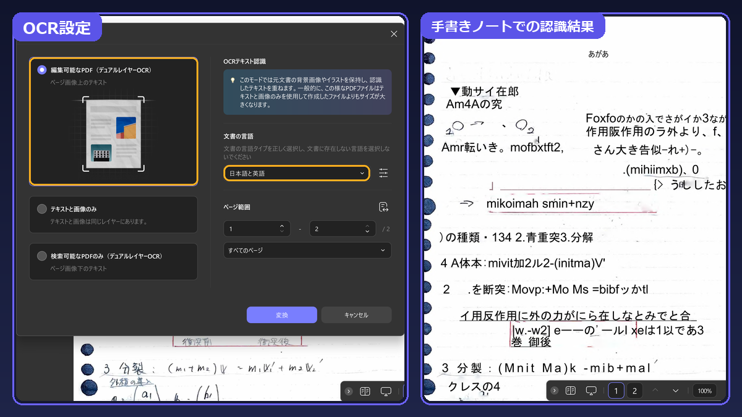Open language advanced settings sliders icon
This screenshot has width=742, height=417.
383,174
